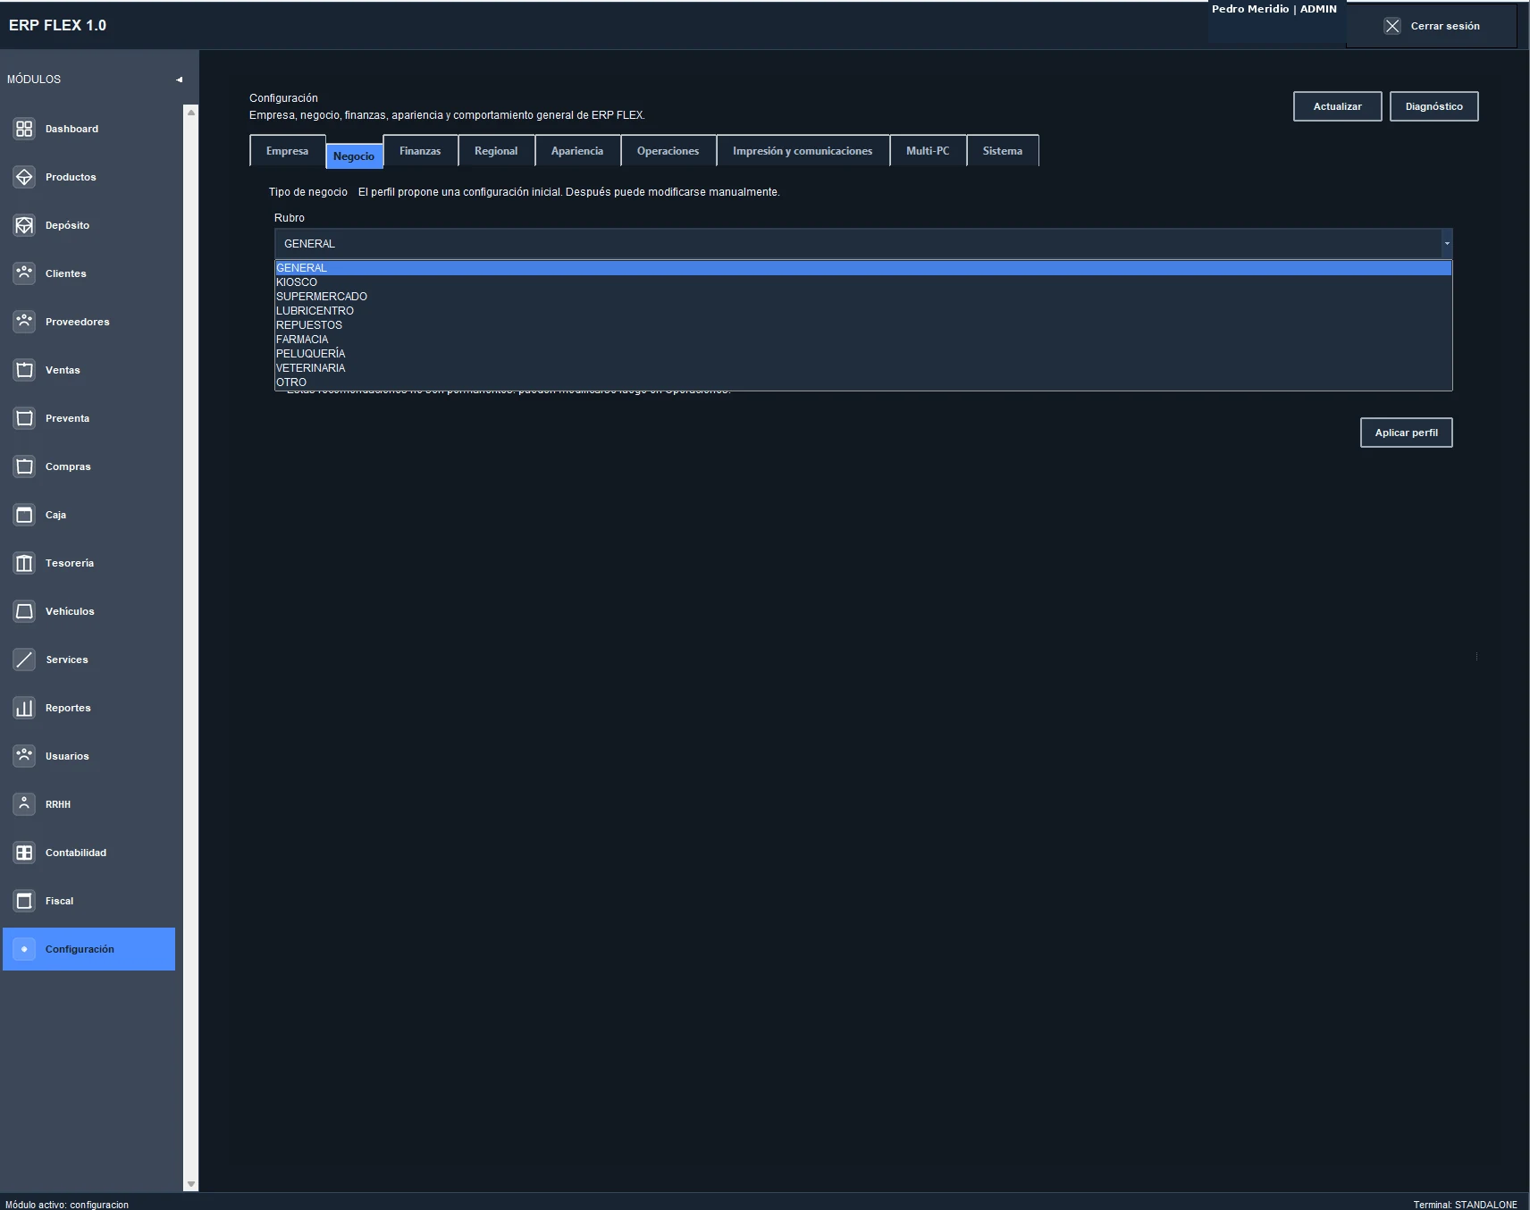Click the Fiscal sidebar icon
This screenshot has height=1210, width=1530.
click(x=24, y=901)
